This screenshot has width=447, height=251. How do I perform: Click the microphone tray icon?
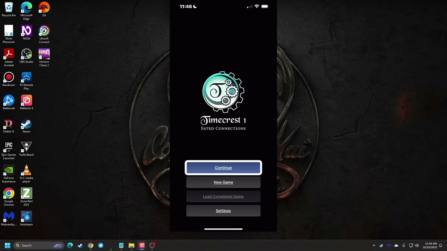tap(404, 245)
